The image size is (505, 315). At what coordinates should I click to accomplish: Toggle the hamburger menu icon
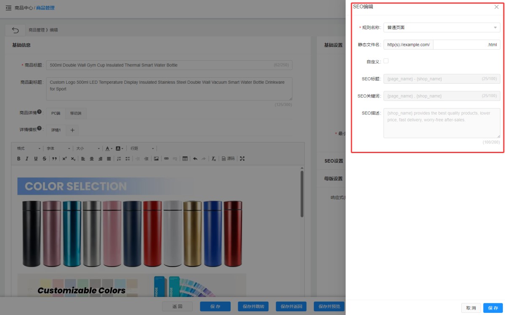pos(8,8)
